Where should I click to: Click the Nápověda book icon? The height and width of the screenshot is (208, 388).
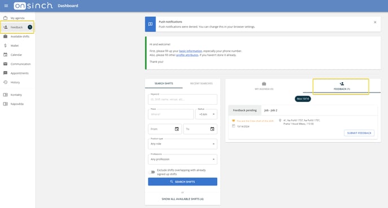pyautogui.click(x=6, y=104)
